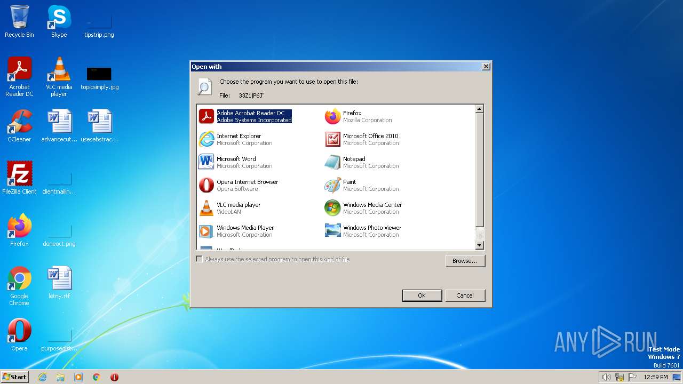
Task: Open the clock showing 12:59 PM
Action: pyautogui.click(x=656, y=377)
